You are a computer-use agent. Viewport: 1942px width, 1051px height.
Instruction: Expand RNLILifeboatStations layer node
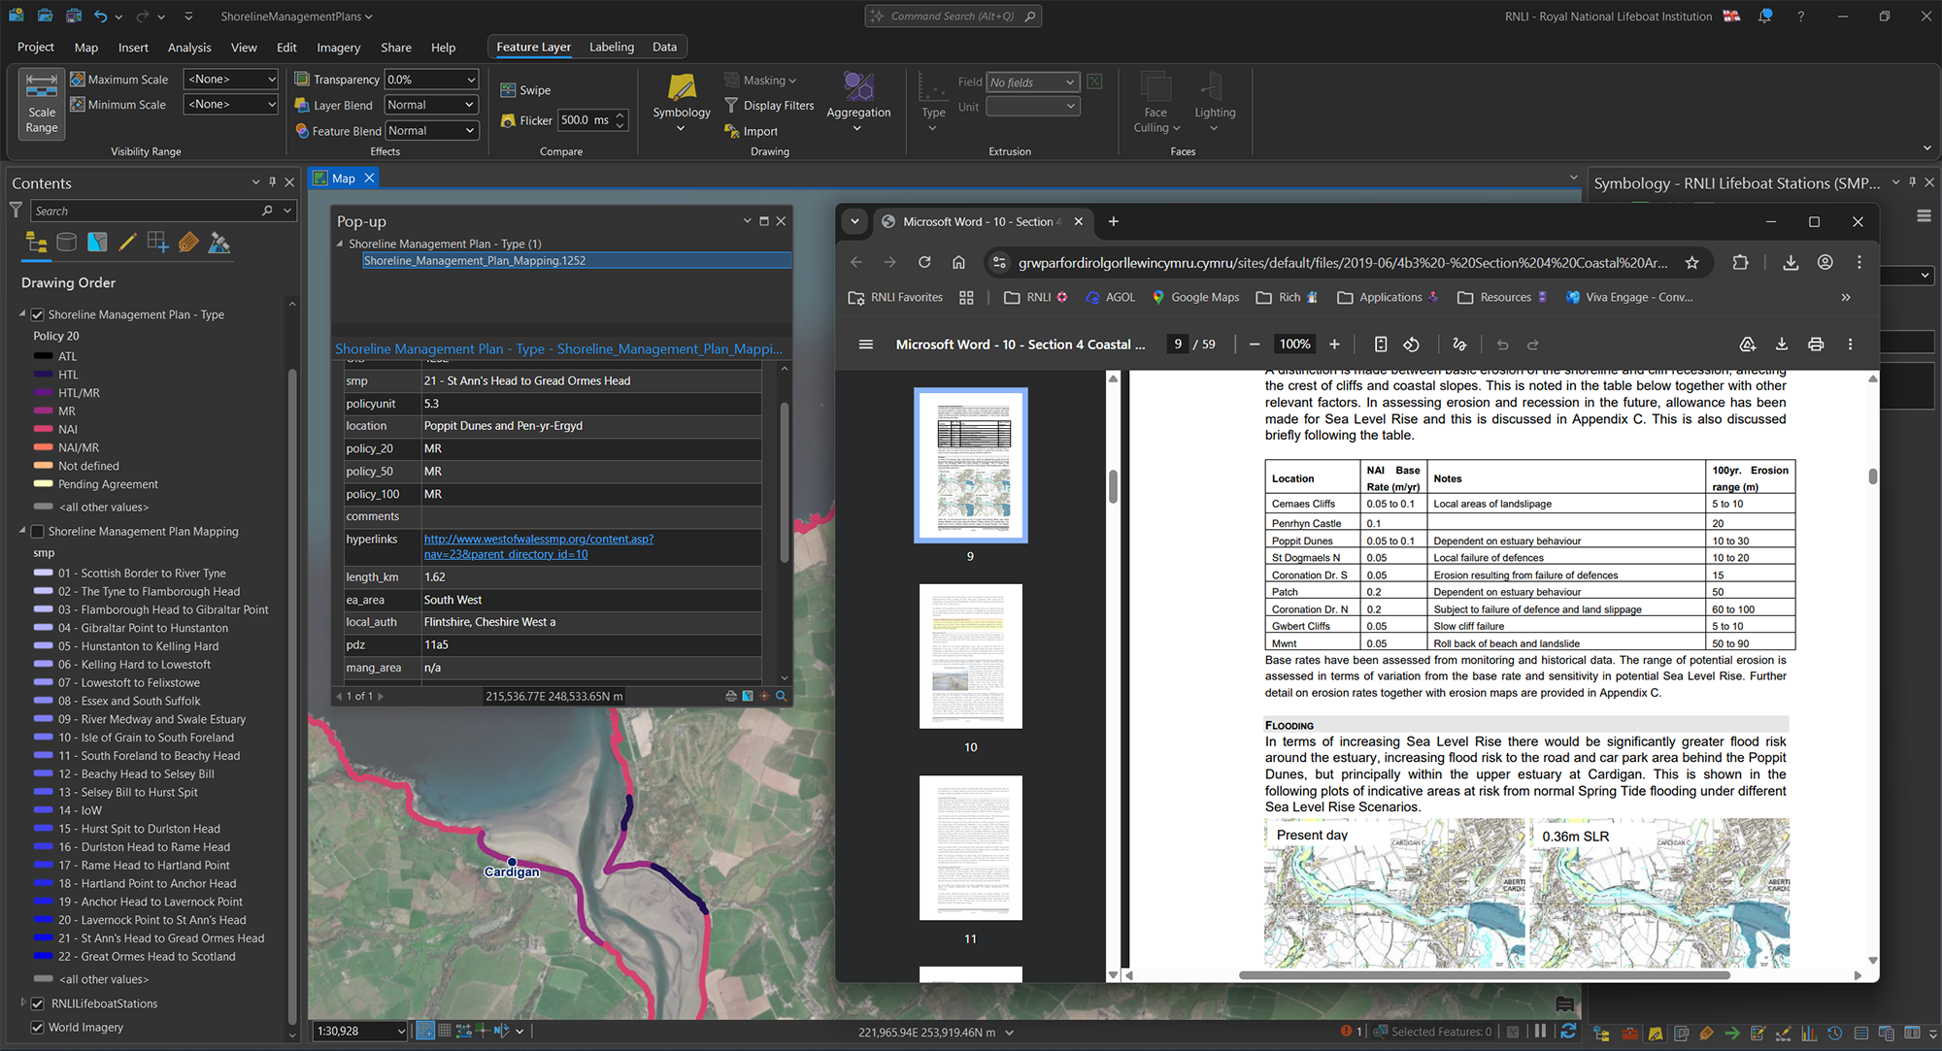[x=22, y=1003]
